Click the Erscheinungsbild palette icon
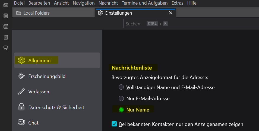This screenshot has height=131, width=259. coord(21,76)
